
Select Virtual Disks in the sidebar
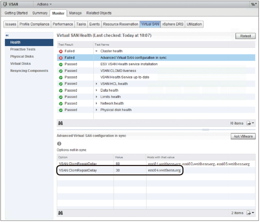(x=21, y=64)
